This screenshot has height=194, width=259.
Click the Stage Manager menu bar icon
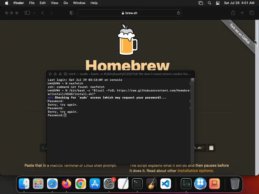tap(201, 3)
